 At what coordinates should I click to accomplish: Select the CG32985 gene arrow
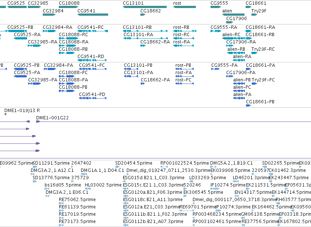(x=34, y=7)
